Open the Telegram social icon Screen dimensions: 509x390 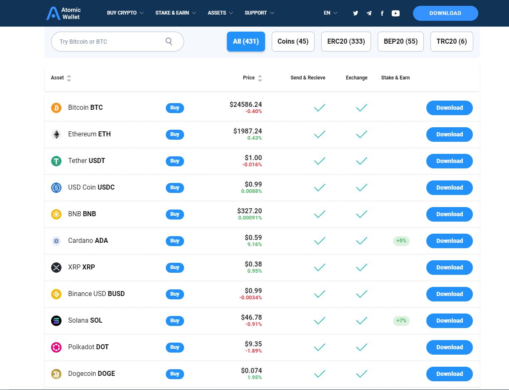369,13
